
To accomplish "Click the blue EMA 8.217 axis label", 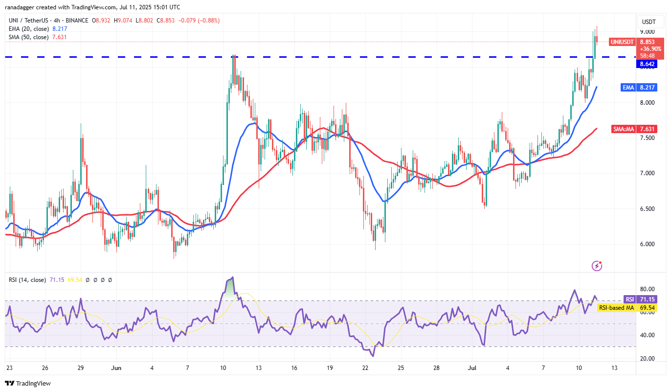I will pos(649,88).
